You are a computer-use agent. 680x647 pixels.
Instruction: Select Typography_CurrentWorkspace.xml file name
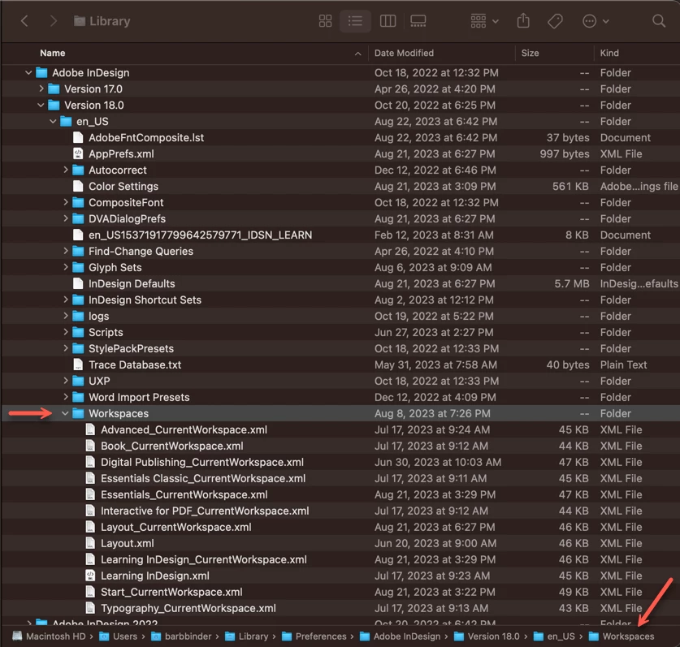pos(188,608)
